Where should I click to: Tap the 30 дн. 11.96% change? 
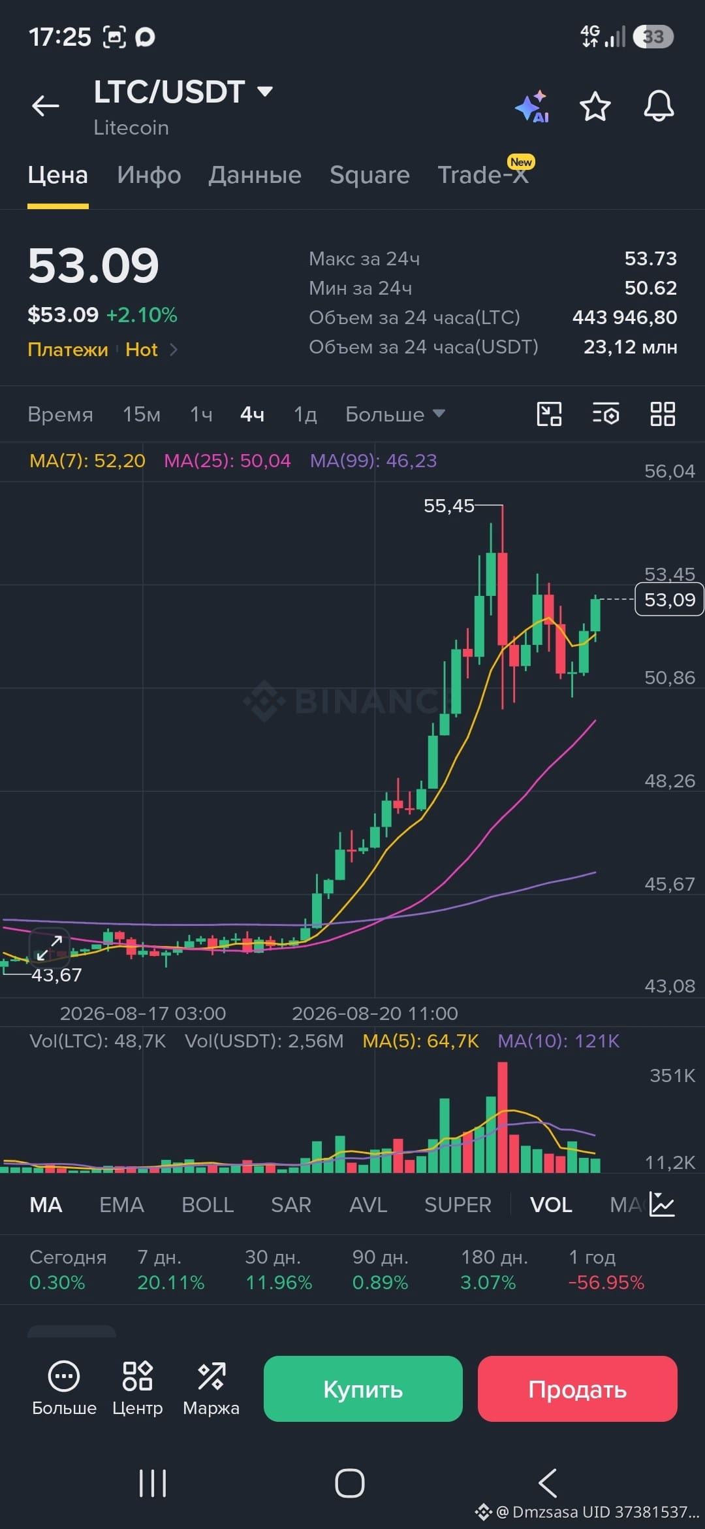pos(279,1270)
